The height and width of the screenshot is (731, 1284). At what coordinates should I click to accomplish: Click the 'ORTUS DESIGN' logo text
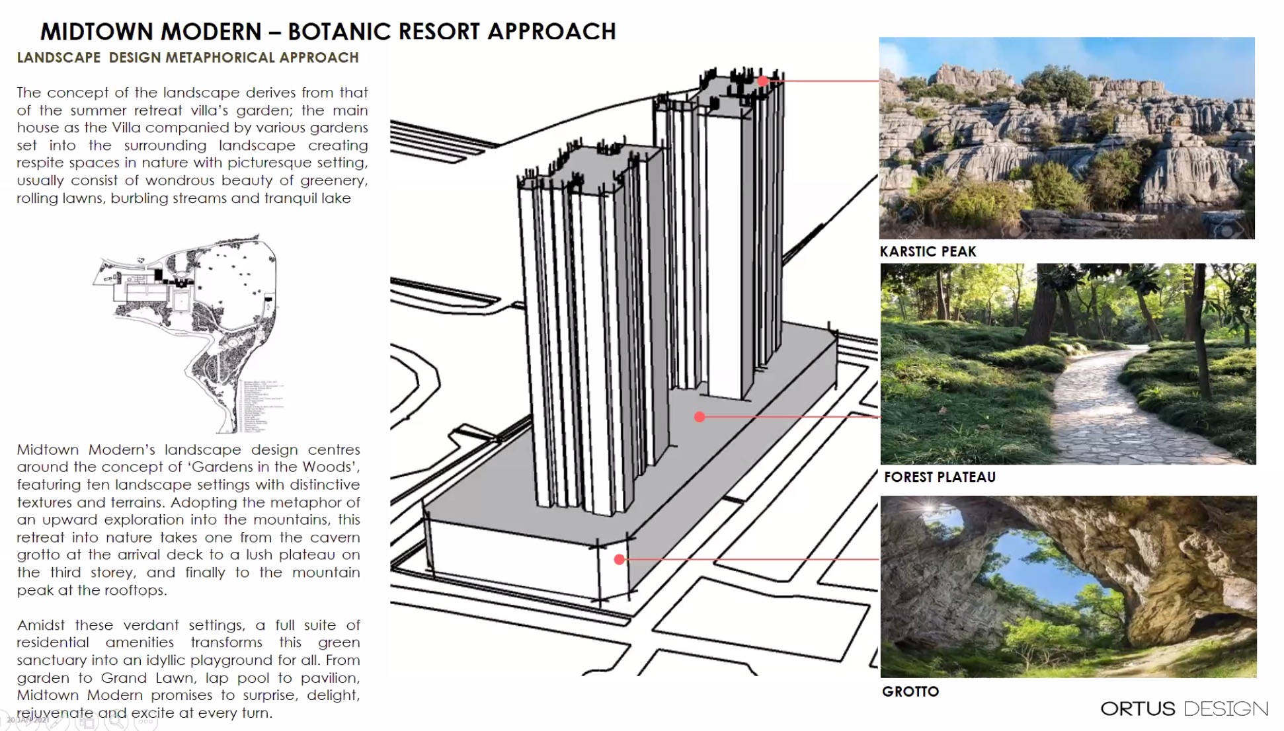coord(1184,709)
